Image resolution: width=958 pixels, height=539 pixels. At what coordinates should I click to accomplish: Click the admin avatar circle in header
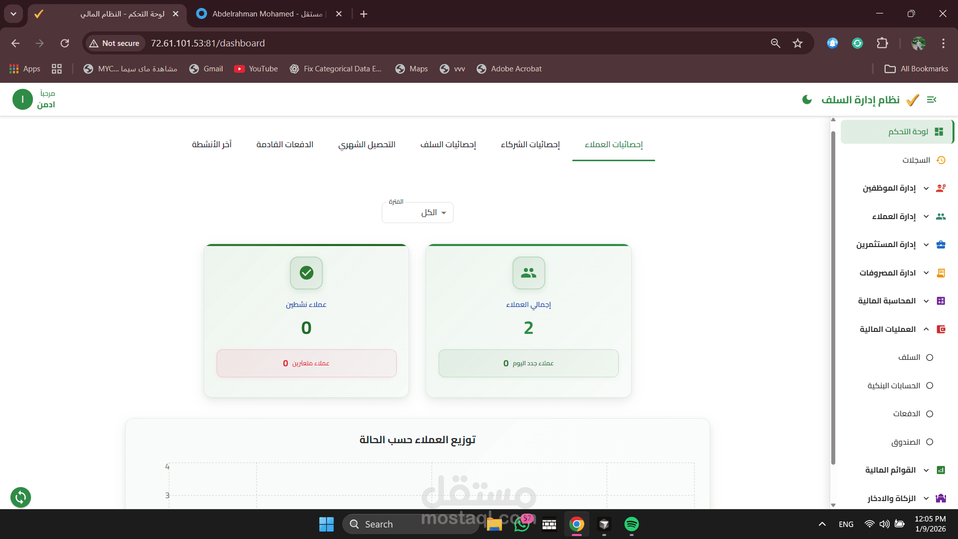[x=22, y=99]
